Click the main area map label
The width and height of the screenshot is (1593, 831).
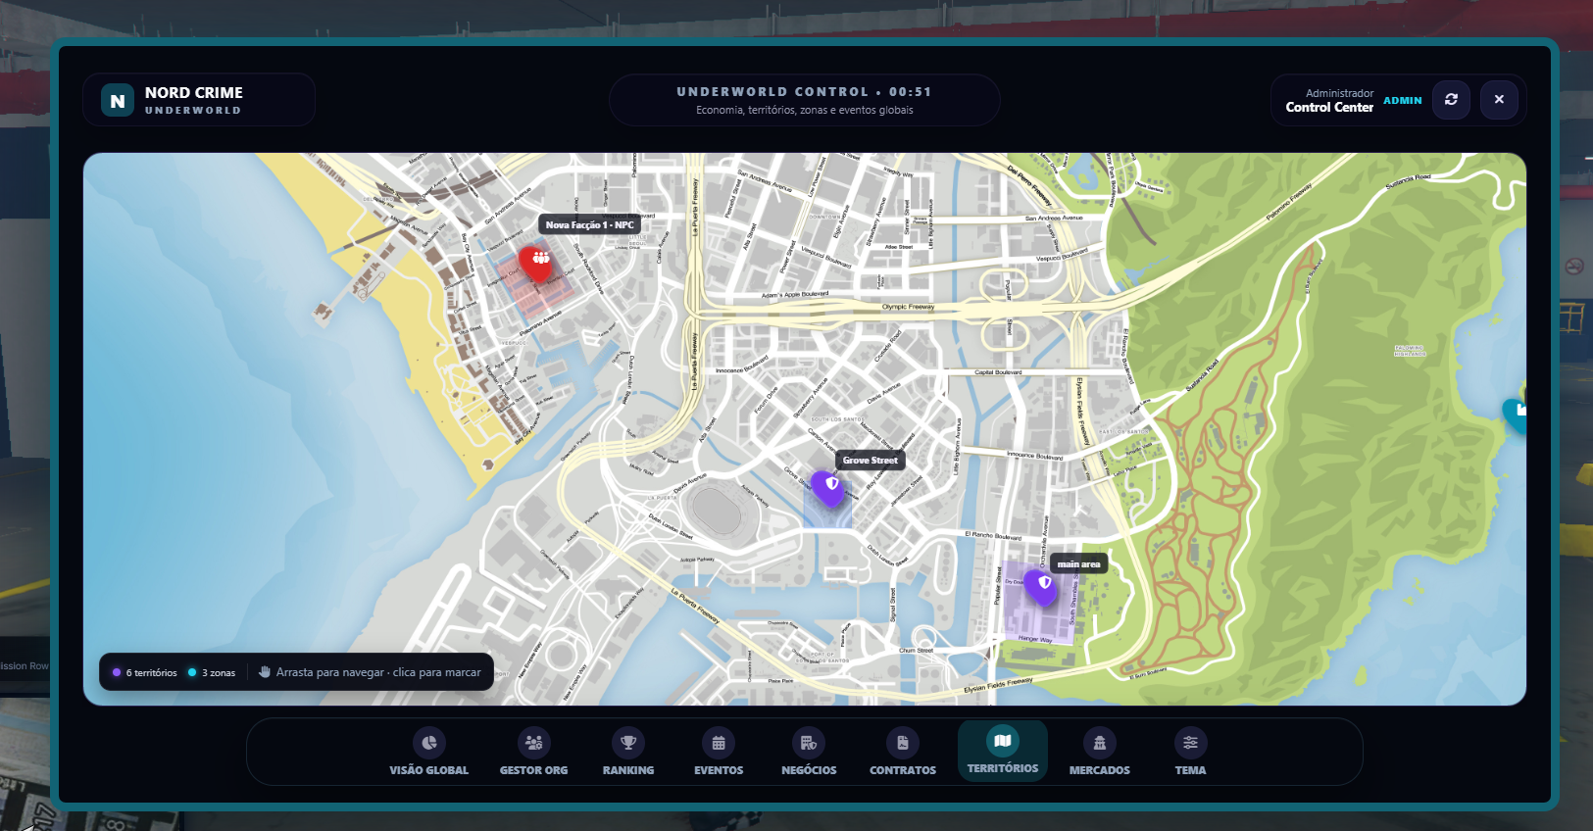pyautogui.click(x=1078, y=563)
